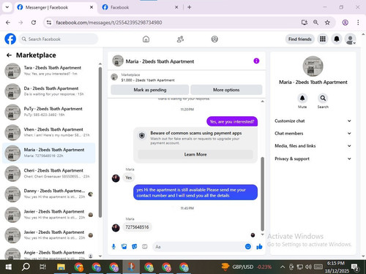Click the Search Facebook field
The image size is (366, 274).
[x=59, y=39]
